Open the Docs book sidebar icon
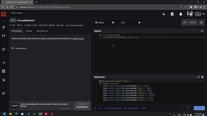207x116 pixels. 4,93
